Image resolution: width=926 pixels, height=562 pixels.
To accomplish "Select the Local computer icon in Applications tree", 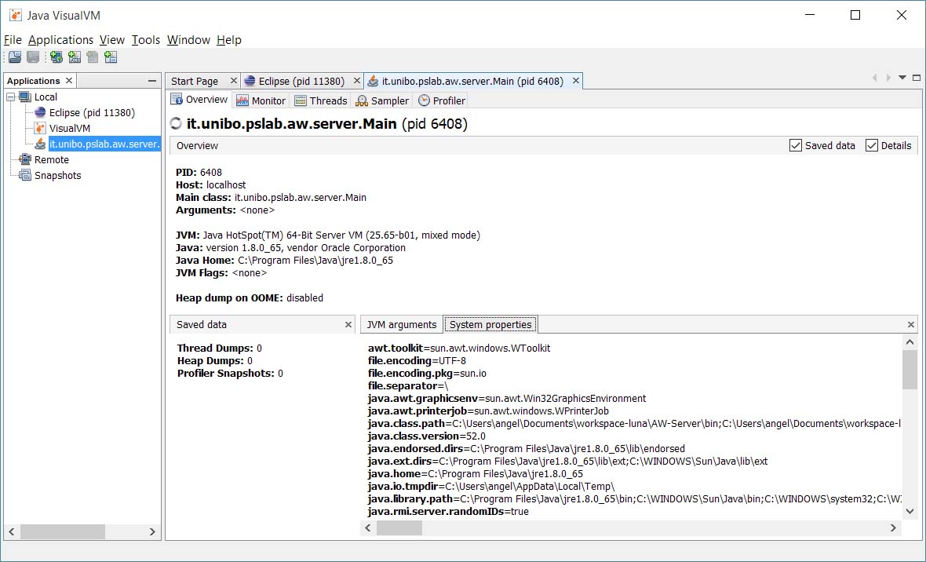I will tap(25, 97).
